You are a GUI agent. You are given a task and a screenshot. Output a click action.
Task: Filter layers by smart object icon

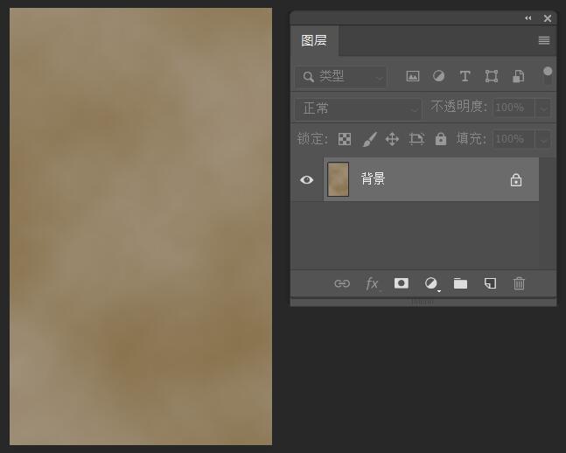coord(519,76)
